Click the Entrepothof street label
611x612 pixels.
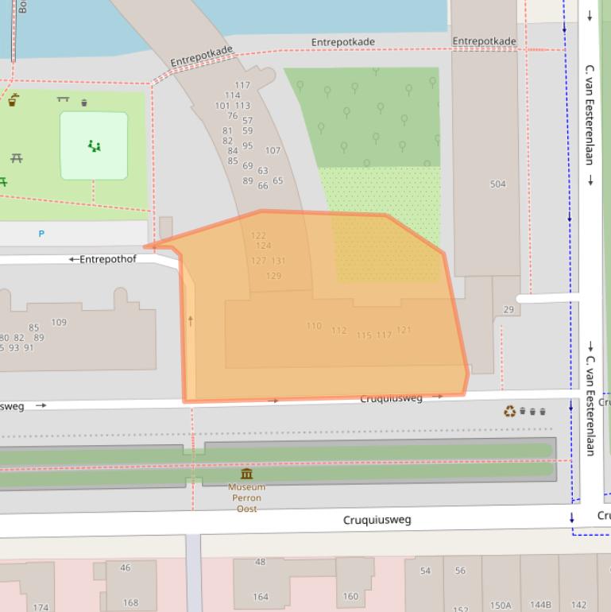coord(107,259)
